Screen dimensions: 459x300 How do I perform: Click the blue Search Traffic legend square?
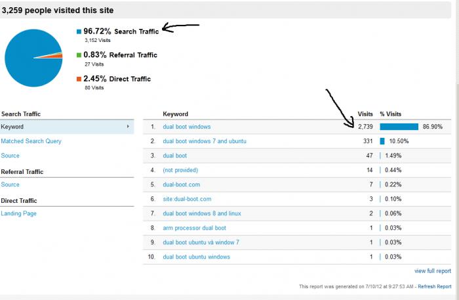79,32
